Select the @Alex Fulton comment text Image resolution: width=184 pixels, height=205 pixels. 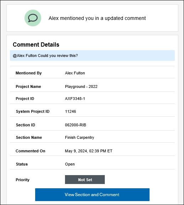[x=45, y=56]
